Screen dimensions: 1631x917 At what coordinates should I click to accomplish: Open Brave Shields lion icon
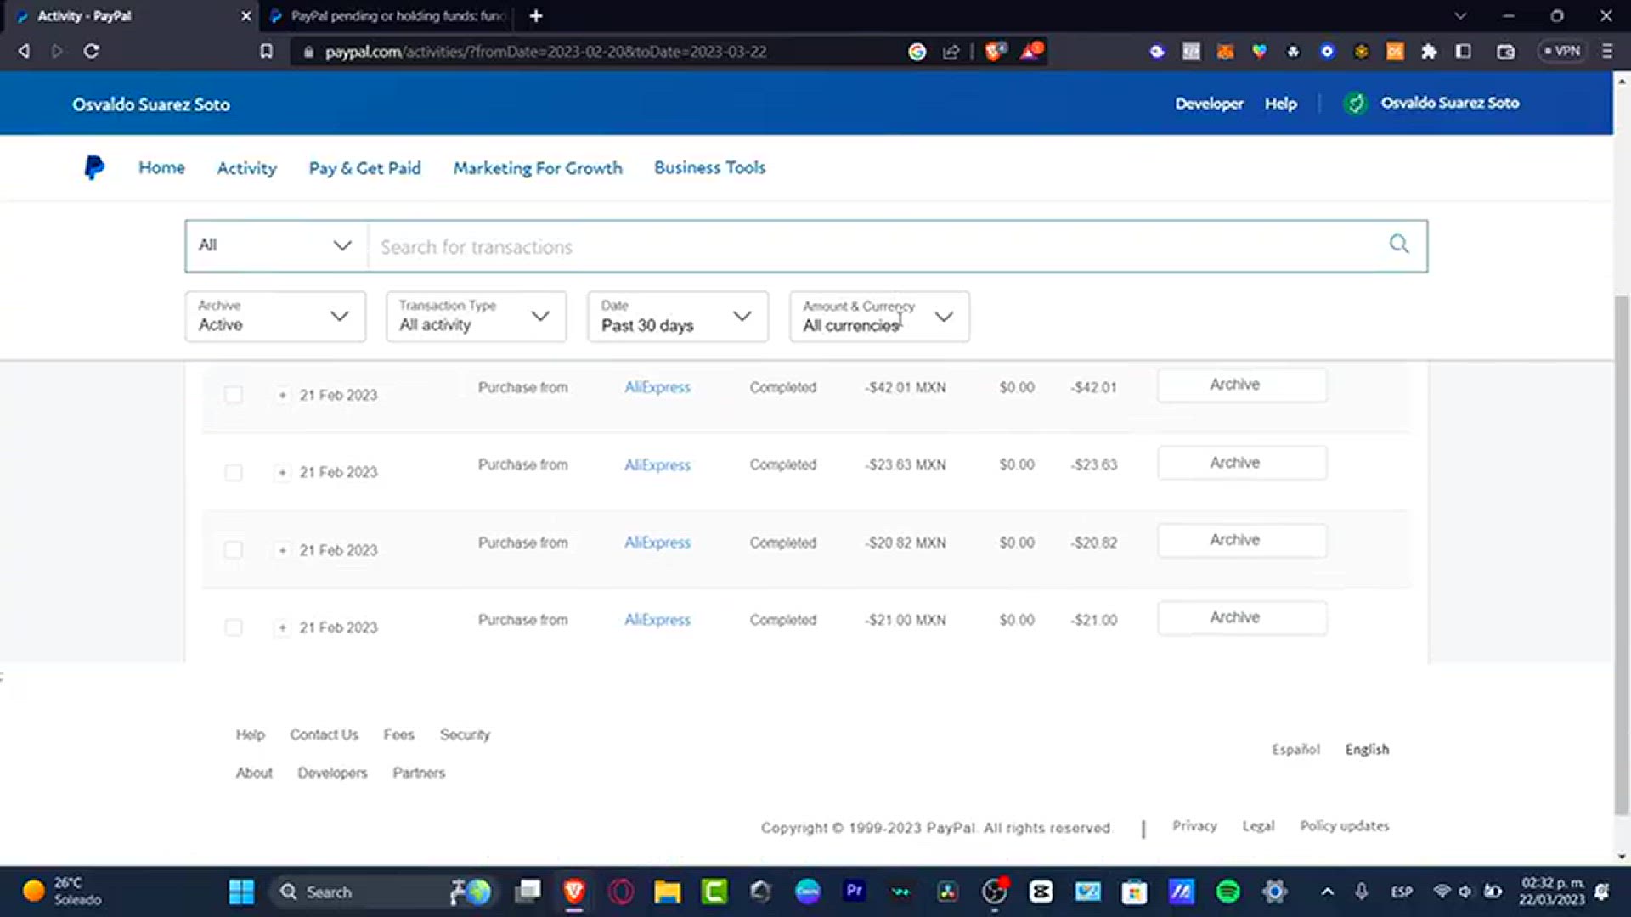(995, 51)
